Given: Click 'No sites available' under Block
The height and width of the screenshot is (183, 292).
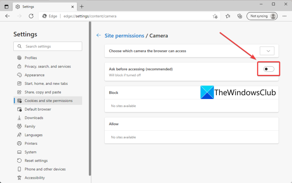Looking at the screenshot, I should [x=123, y=106].
